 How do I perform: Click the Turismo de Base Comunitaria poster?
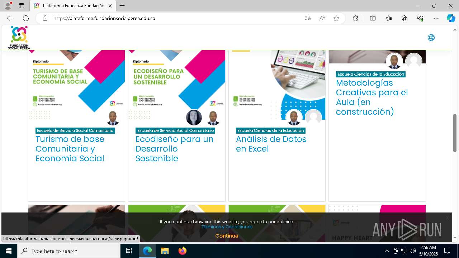76,85
